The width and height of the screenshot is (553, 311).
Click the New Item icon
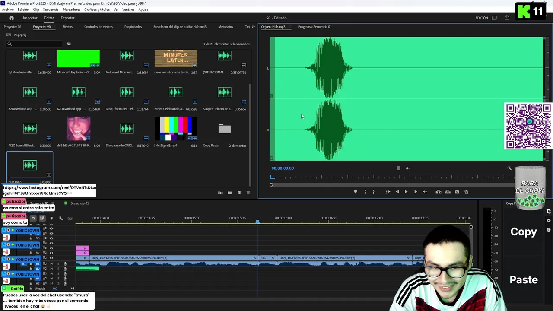239,193
